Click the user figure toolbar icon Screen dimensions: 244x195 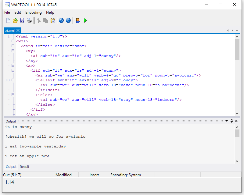(x=78, y=20)
